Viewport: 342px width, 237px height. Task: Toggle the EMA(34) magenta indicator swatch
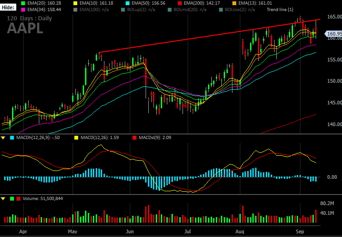point(23,10)
